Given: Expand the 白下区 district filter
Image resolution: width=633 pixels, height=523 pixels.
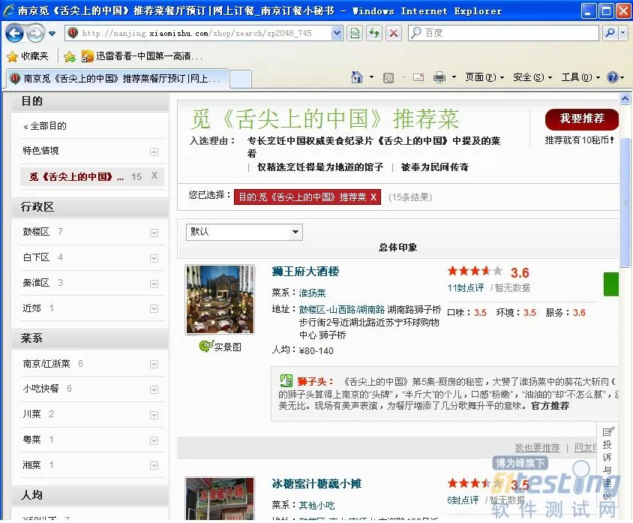Looking at the screenshot, I should pos(154,258).
